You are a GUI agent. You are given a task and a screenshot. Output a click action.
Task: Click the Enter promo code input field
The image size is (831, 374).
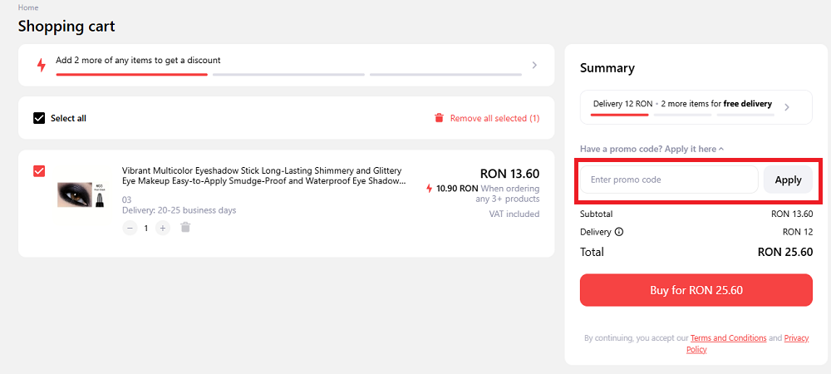coord(668,180)
